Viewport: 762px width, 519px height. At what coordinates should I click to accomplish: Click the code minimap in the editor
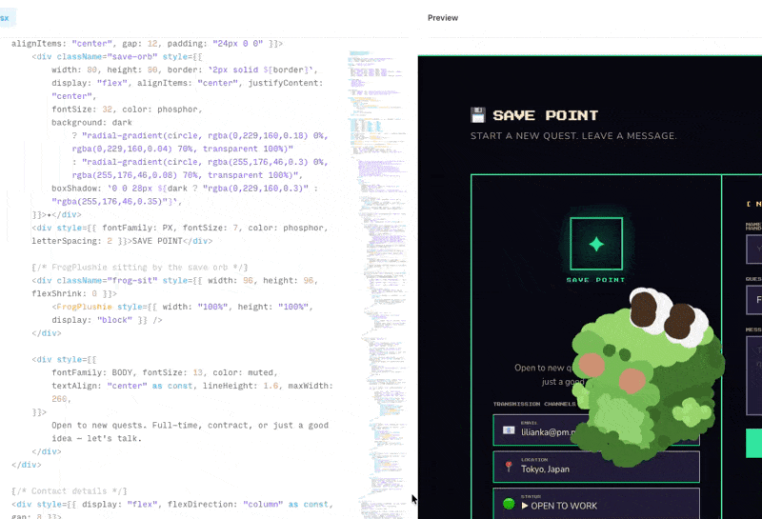pos(377,285)
